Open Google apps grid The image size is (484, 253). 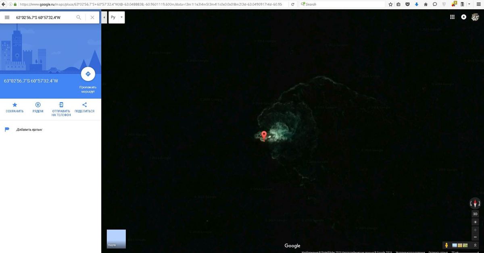click(452, 17)
